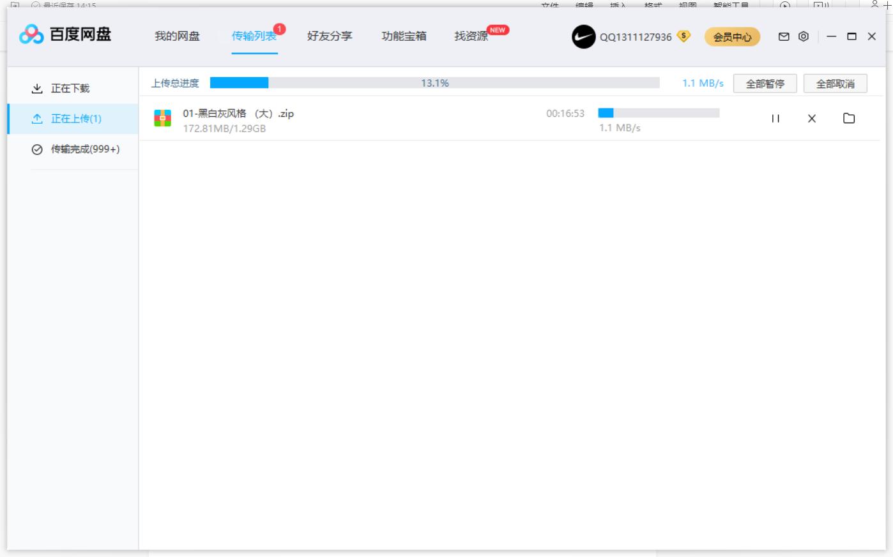Screen dimensions: 893x557
Task: Open 会员中心 membership center
Action: point(731,36)
